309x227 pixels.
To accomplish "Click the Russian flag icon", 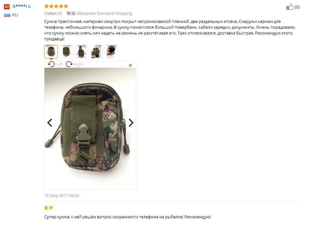I will coord(7,15).
